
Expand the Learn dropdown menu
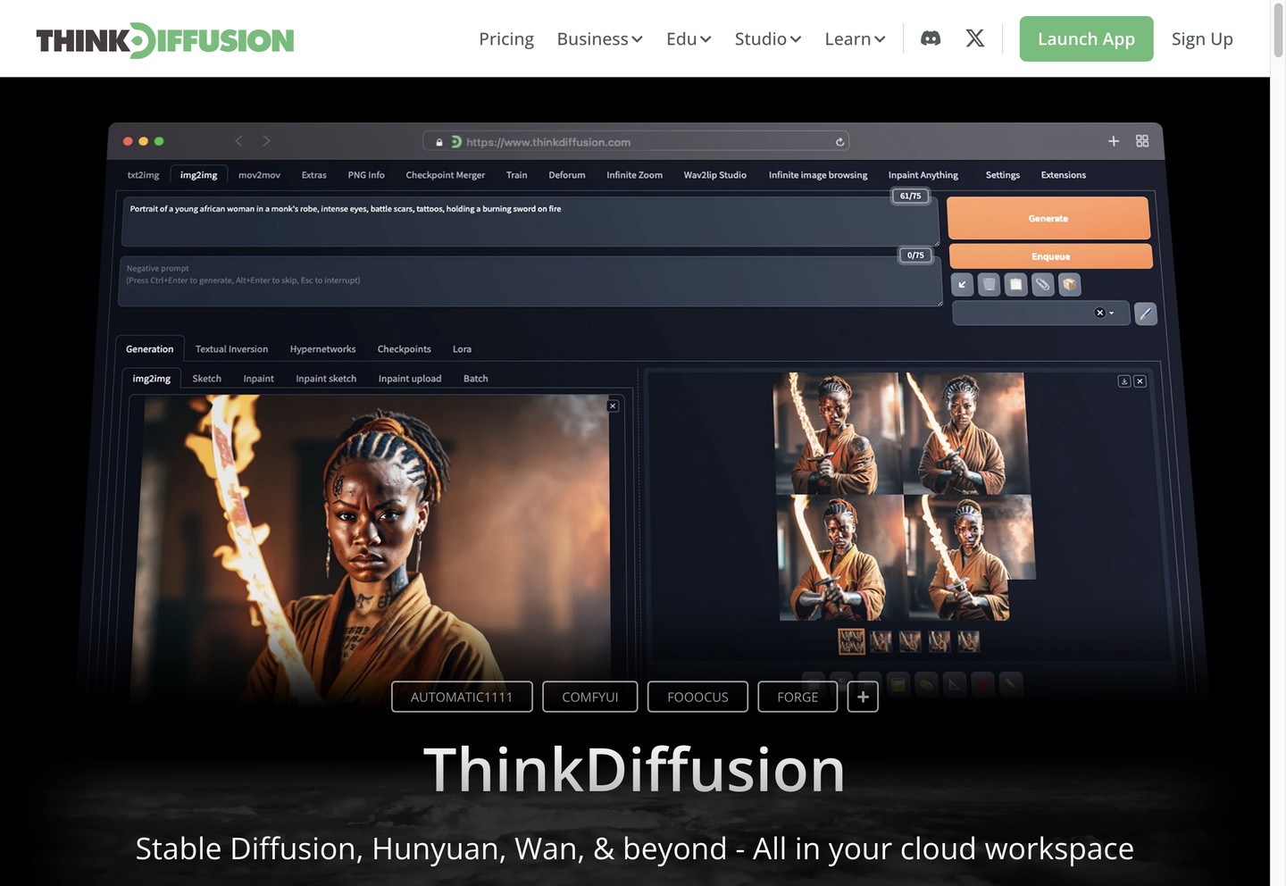[854, 39]
